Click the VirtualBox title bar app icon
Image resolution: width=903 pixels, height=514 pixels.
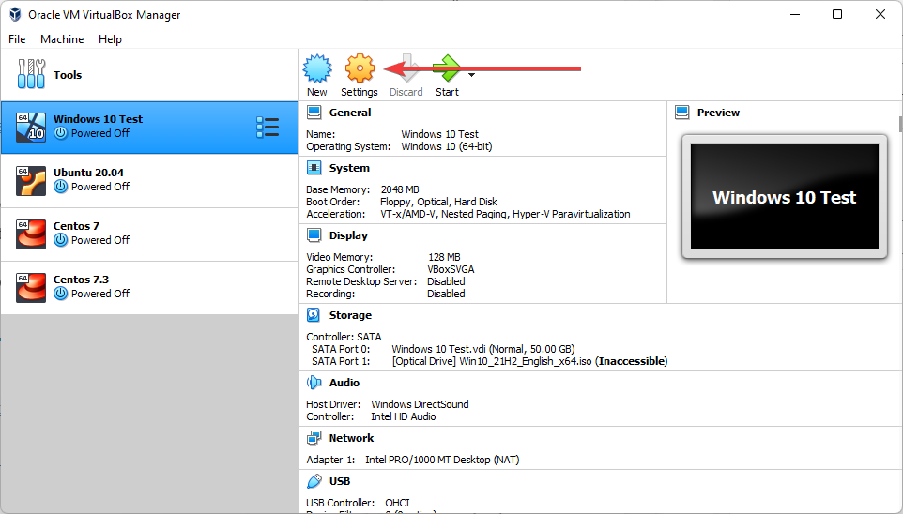pyautogui.click(x=15, y=14)
